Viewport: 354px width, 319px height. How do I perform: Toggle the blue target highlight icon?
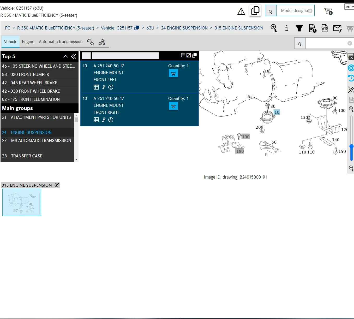pos(351,68)
